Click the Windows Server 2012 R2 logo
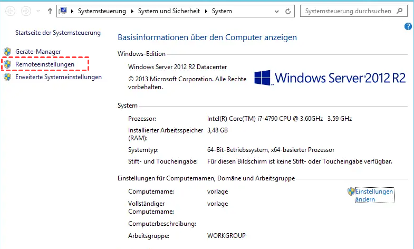Screen dimensions: 414x249 330,78
